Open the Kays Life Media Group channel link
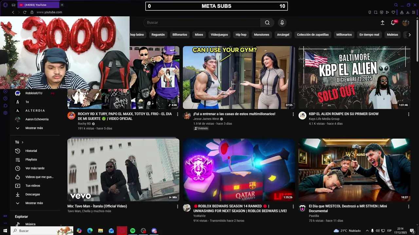This screenshot has height=235, width=419. coord(324,119)
